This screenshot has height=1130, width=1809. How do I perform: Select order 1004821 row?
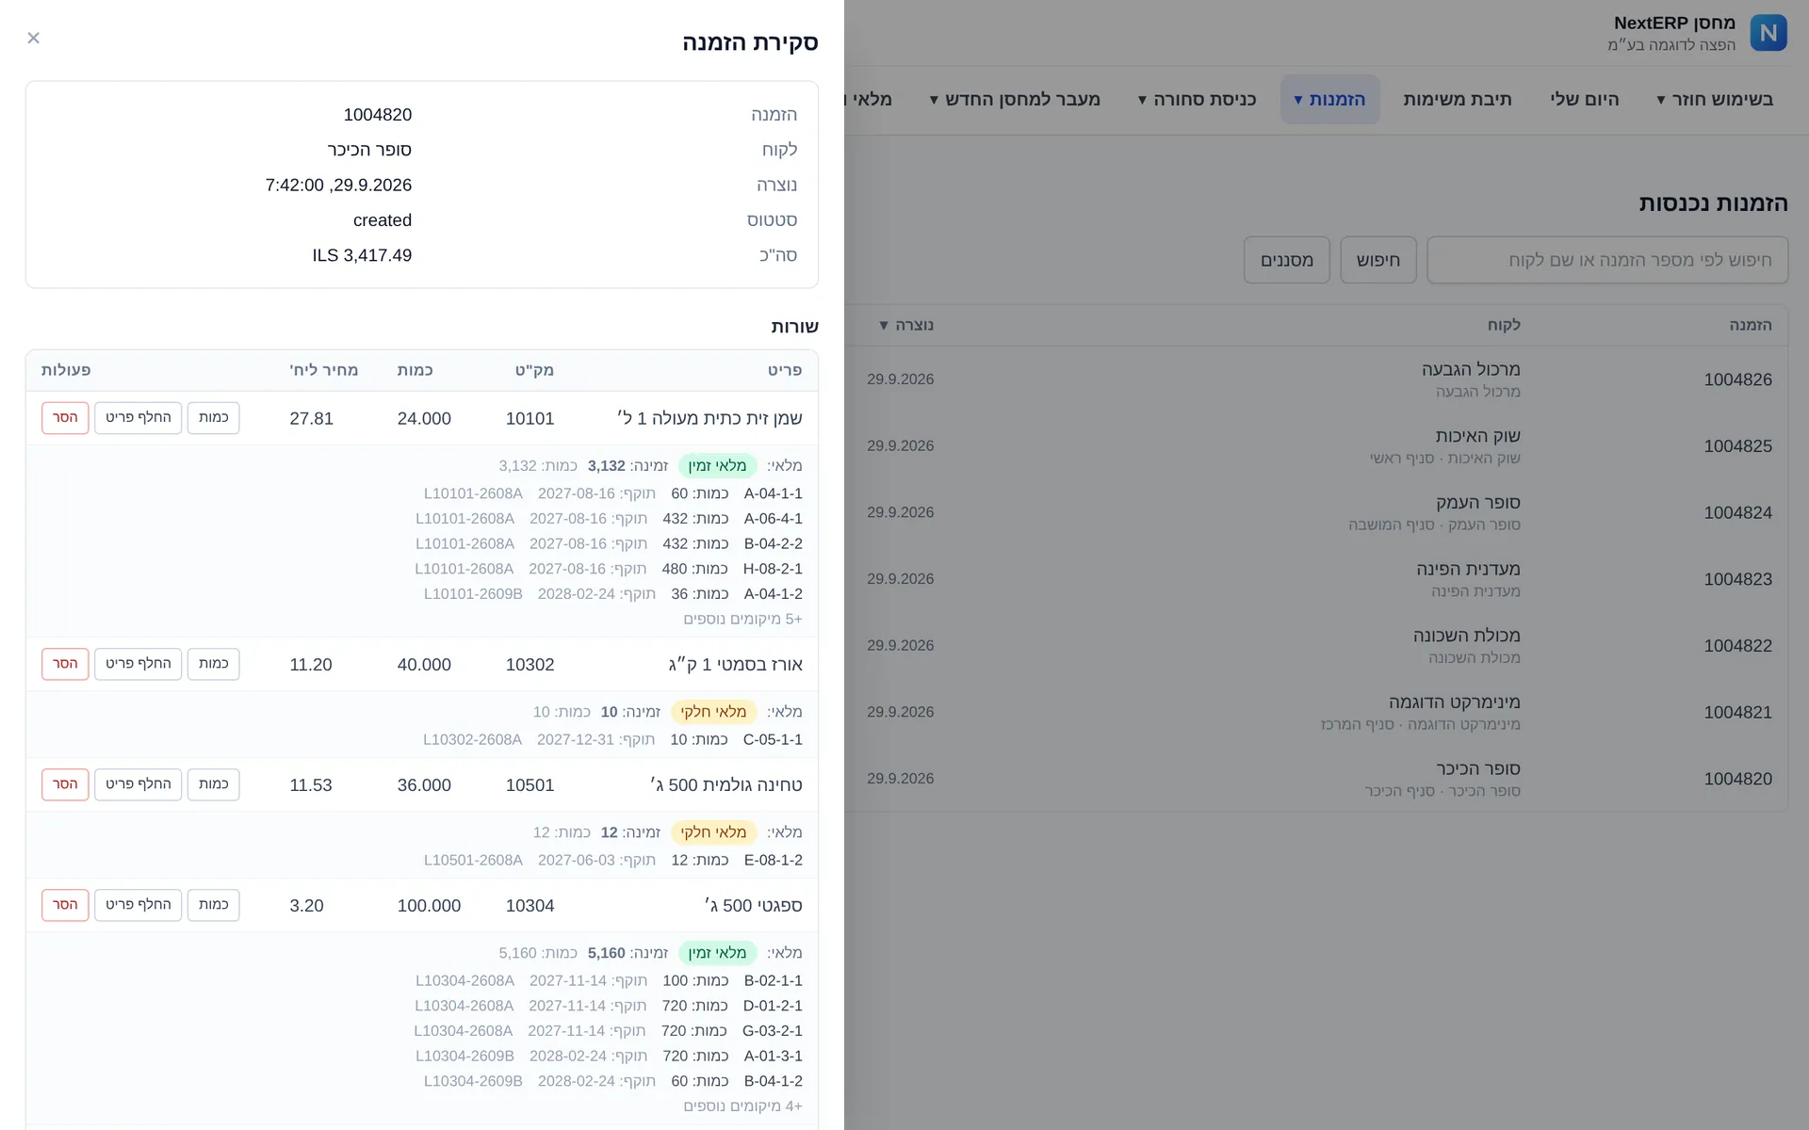click(1315, 712)
